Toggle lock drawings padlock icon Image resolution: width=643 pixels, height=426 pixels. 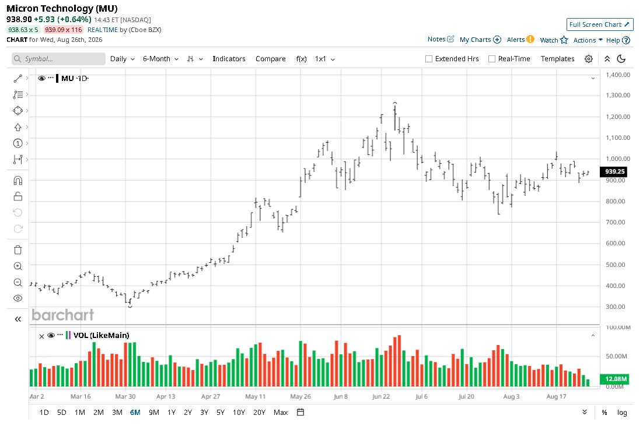coord(18,196)
